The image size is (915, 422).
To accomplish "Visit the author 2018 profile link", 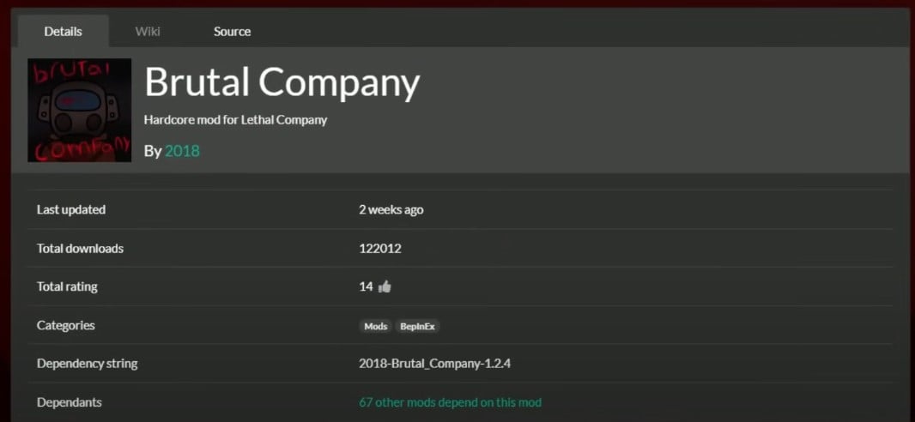I will (x=182, y=151).
